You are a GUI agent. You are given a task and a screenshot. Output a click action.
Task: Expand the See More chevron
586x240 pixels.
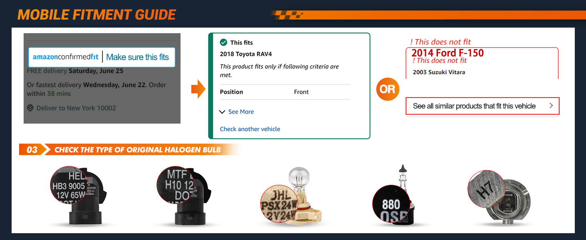pos(223,112)
